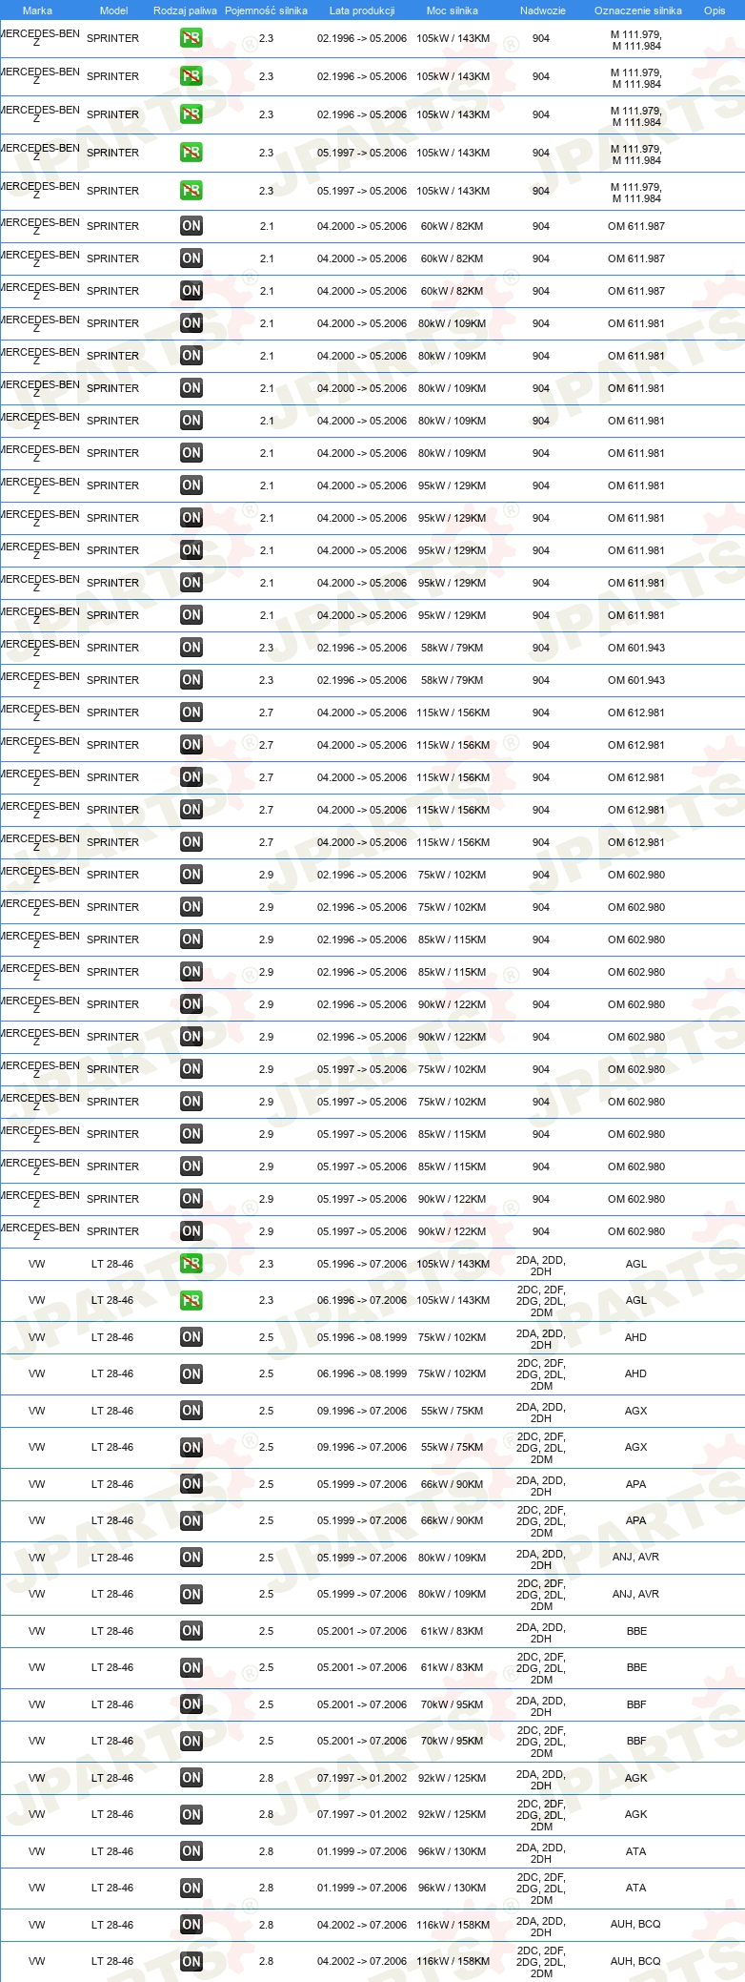Click the ON icon in the AUH, BCQ row with 2DA, 2DD, 2DH
The width and height of the screenshot is (745, 1982).
(x=191, y=1925)
